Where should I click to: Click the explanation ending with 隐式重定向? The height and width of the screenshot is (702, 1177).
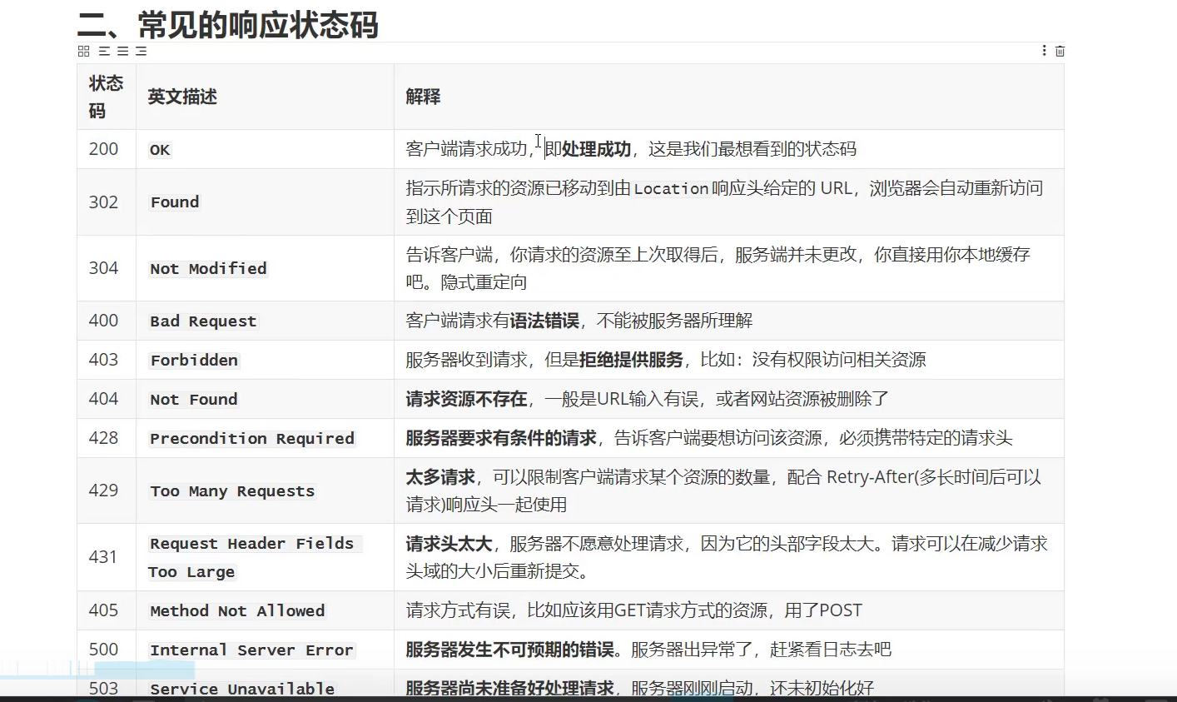(718, 268)
